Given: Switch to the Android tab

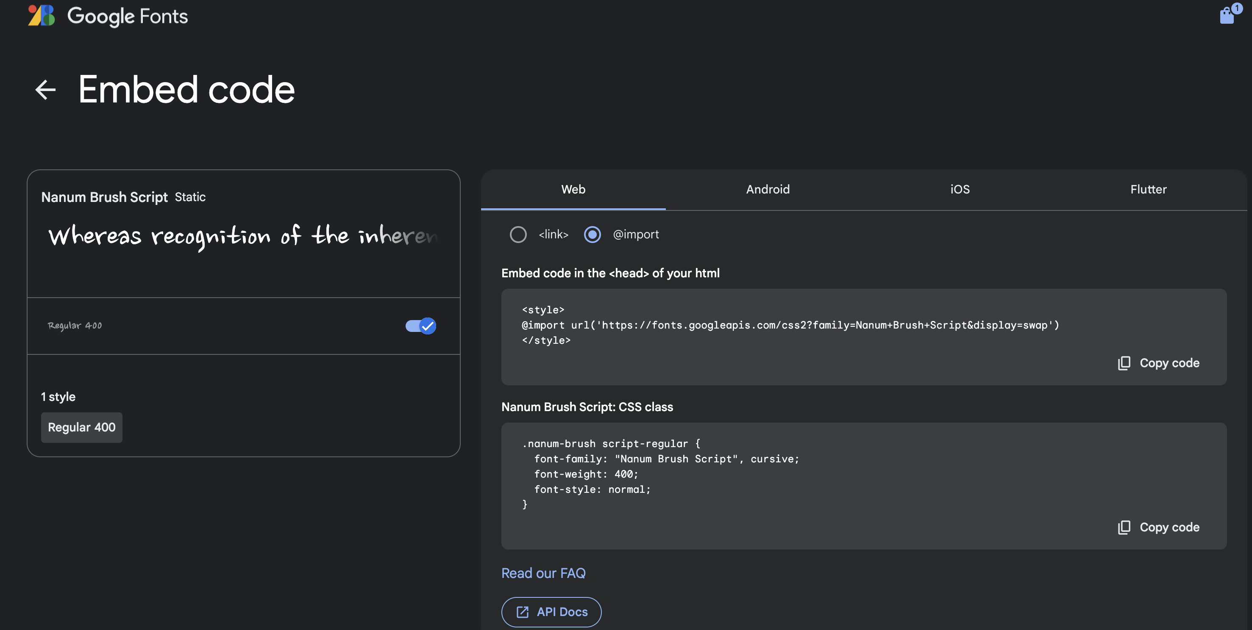Looking at the screenshot, I should tap(768, 189).
